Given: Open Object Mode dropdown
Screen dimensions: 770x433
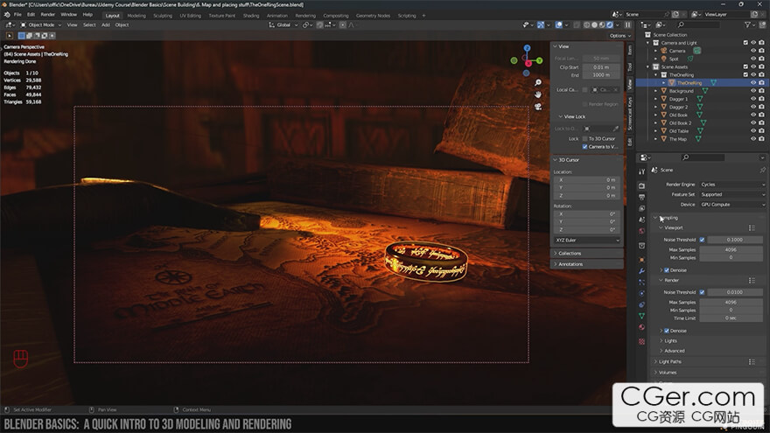Looking at the screenshot, I should point(41,24).
